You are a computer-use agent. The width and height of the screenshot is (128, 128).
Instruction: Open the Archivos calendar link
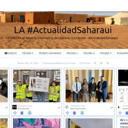click(x=85, y=63)
